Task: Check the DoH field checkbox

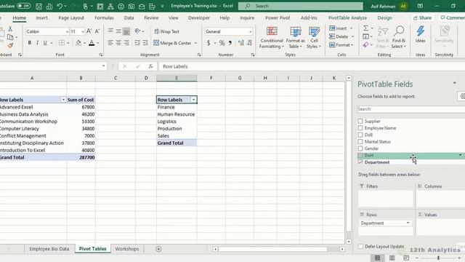Action: pyautogui.click(x=360, y=155)
